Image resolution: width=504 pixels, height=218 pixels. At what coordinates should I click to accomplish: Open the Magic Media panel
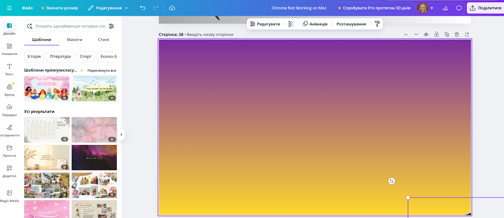9,196
